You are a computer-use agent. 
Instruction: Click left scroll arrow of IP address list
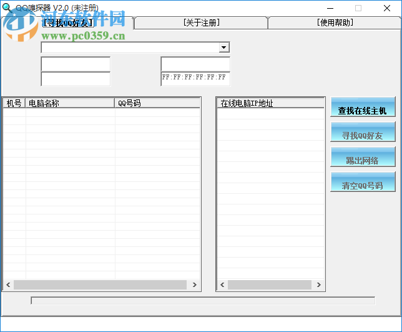(x=222, y=284)
